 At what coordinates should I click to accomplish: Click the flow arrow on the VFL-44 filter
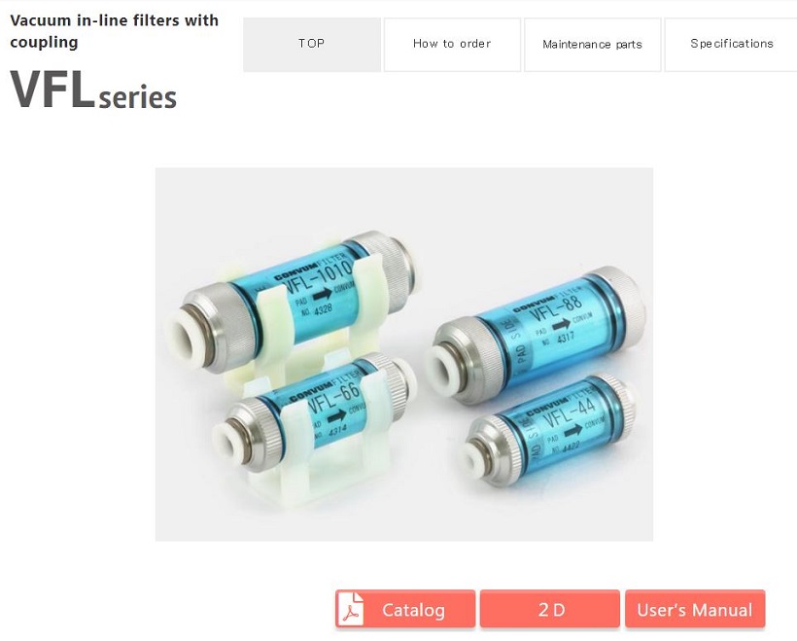573,430
